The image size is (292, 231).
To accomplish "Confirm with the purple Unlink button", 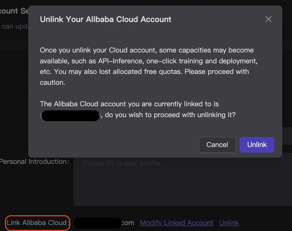I will coord(257,145).
